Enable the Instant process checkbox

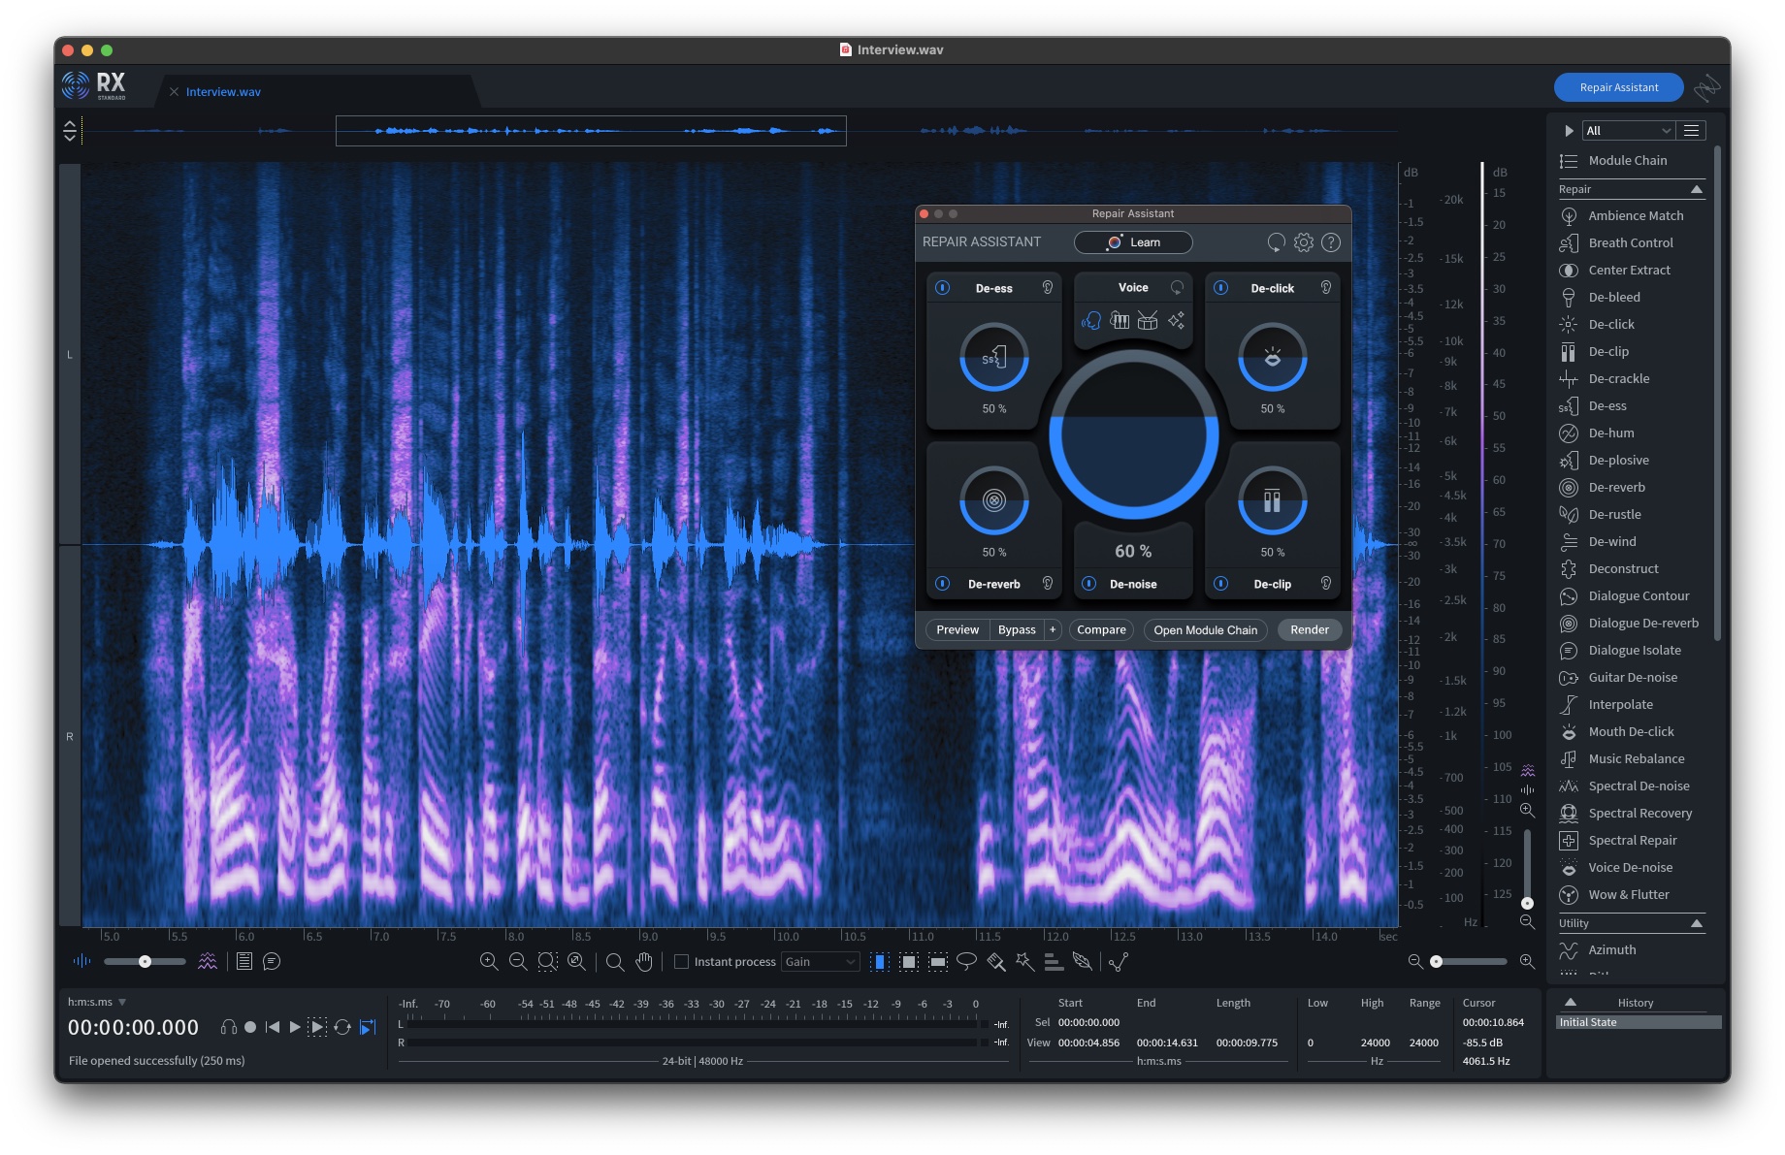[x=681, y=961]
